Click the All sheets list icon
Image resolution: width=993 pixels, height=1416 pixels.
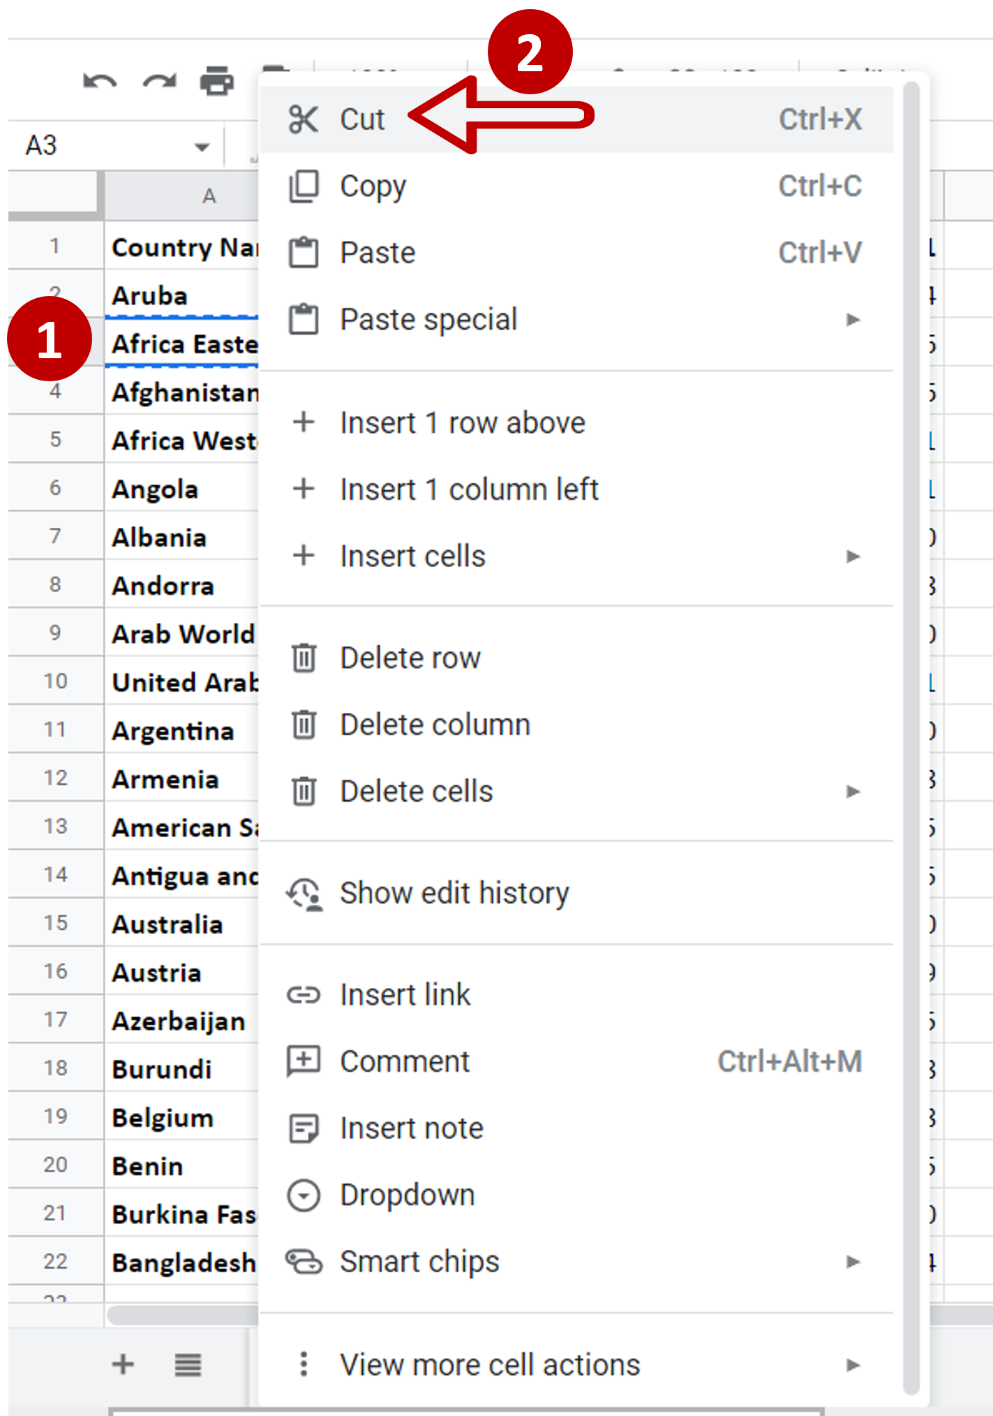click(188, 1364)
